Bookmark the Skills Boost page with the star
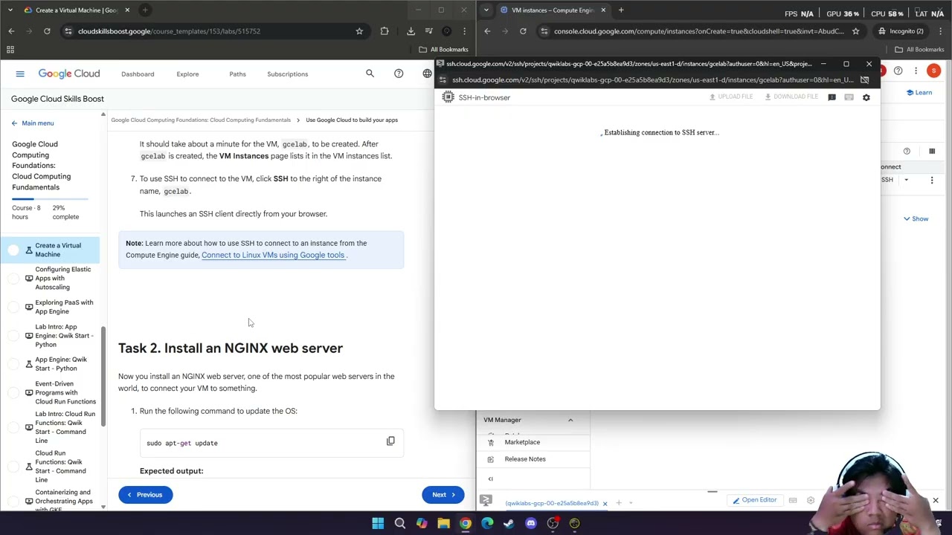952x535 pixels. pos(359,31)
